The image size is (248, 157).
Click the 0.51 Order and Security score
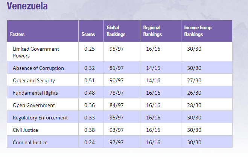[x=89, y=80]
